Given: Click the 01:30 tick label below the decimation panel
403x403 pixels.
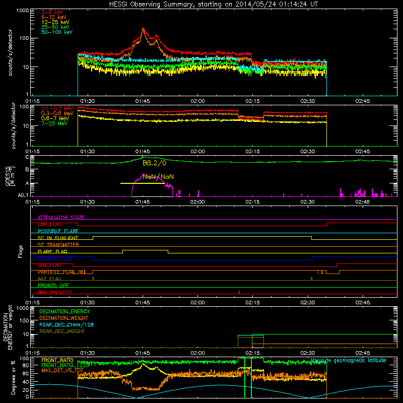Looking at the screenshot, I should 88,353.
